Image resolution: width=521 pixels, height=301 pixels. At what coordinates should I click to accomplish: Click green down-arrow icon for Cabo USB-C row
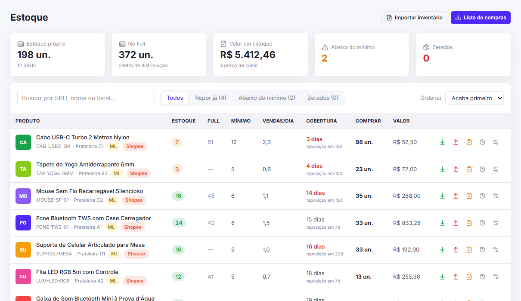(x=442, y=142)
